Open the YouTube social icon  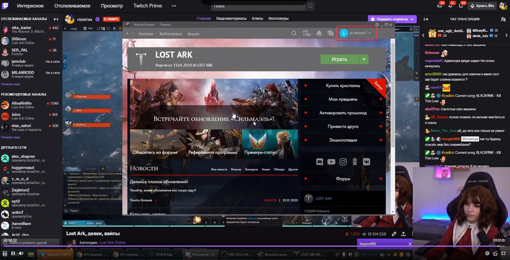(x=331, y=162)
